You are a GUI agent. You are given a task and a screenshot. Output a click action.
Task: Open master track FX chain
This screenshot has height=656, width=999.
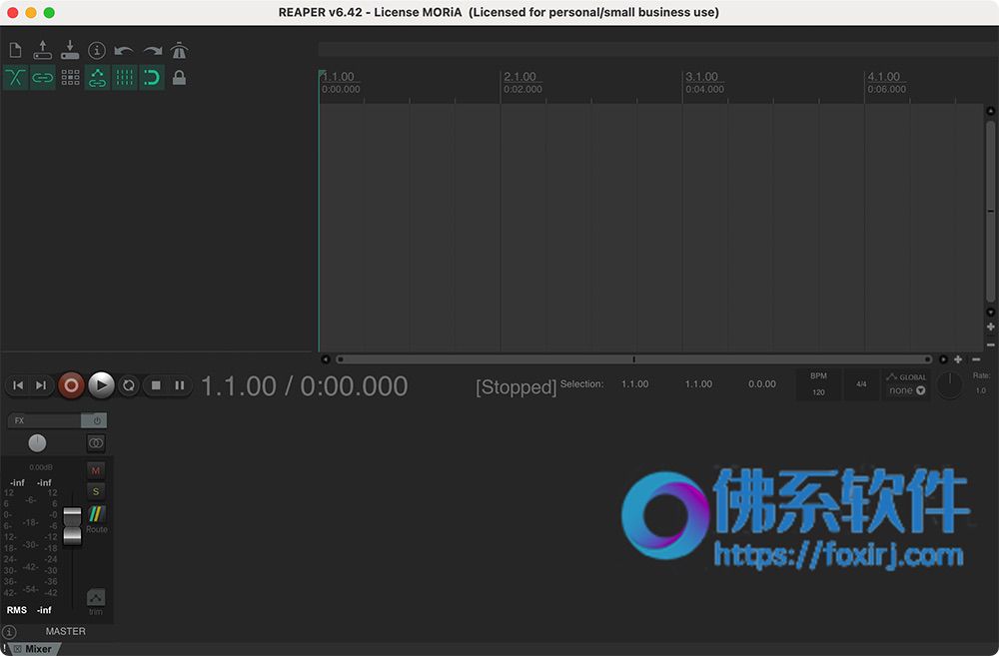click(x=45, y=420)
